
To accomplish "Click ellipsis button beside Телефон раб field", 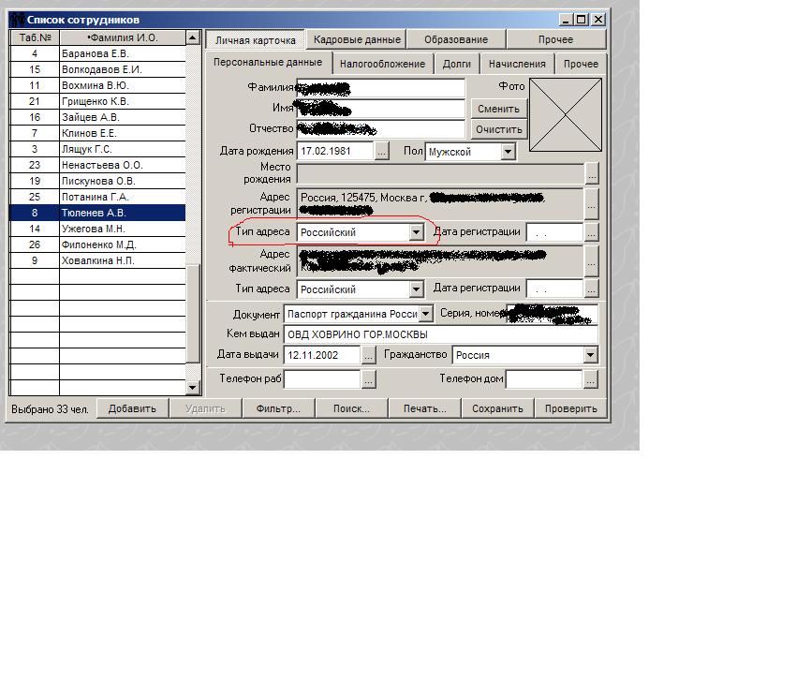I will 368,379.
